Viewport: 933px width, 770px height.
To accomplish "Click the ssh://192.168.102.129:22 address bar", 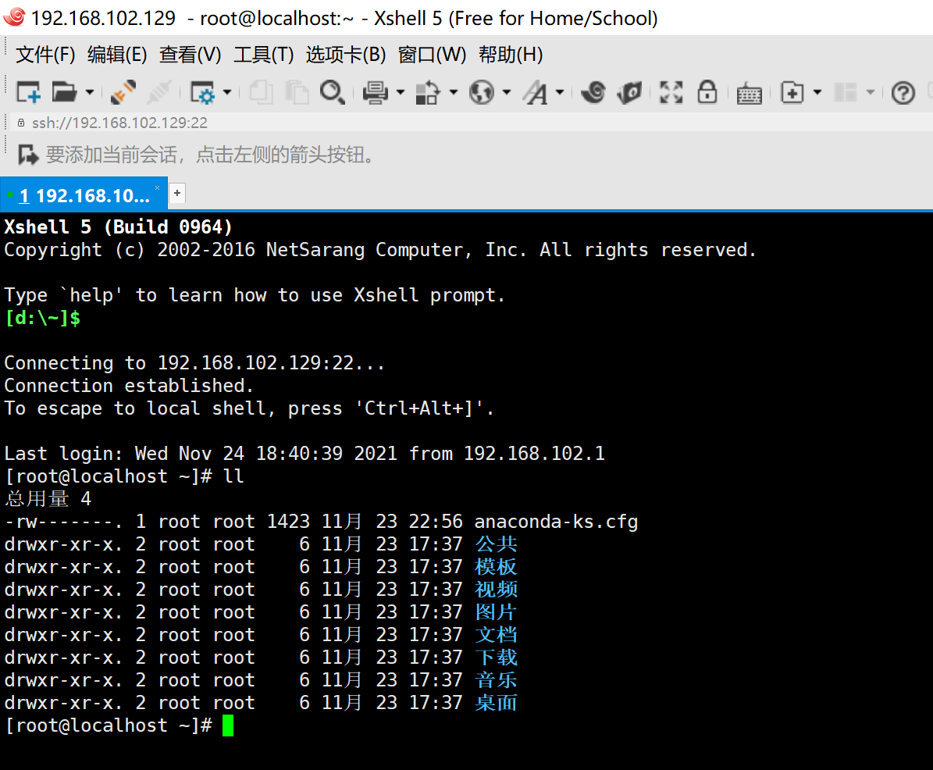I will pos(119,123).
